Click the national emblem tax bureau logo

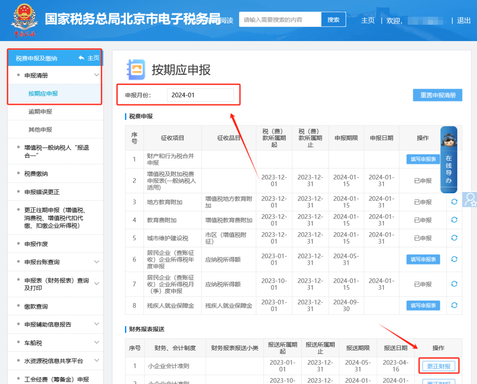[x=24, y=19]
